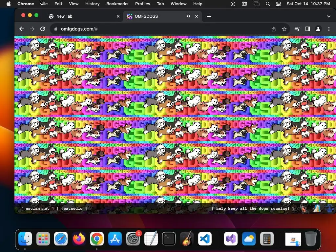Viewport: 336px width, 252px height.
Task: Launch GarageBand from the Dock
Action: coord(187,239)
